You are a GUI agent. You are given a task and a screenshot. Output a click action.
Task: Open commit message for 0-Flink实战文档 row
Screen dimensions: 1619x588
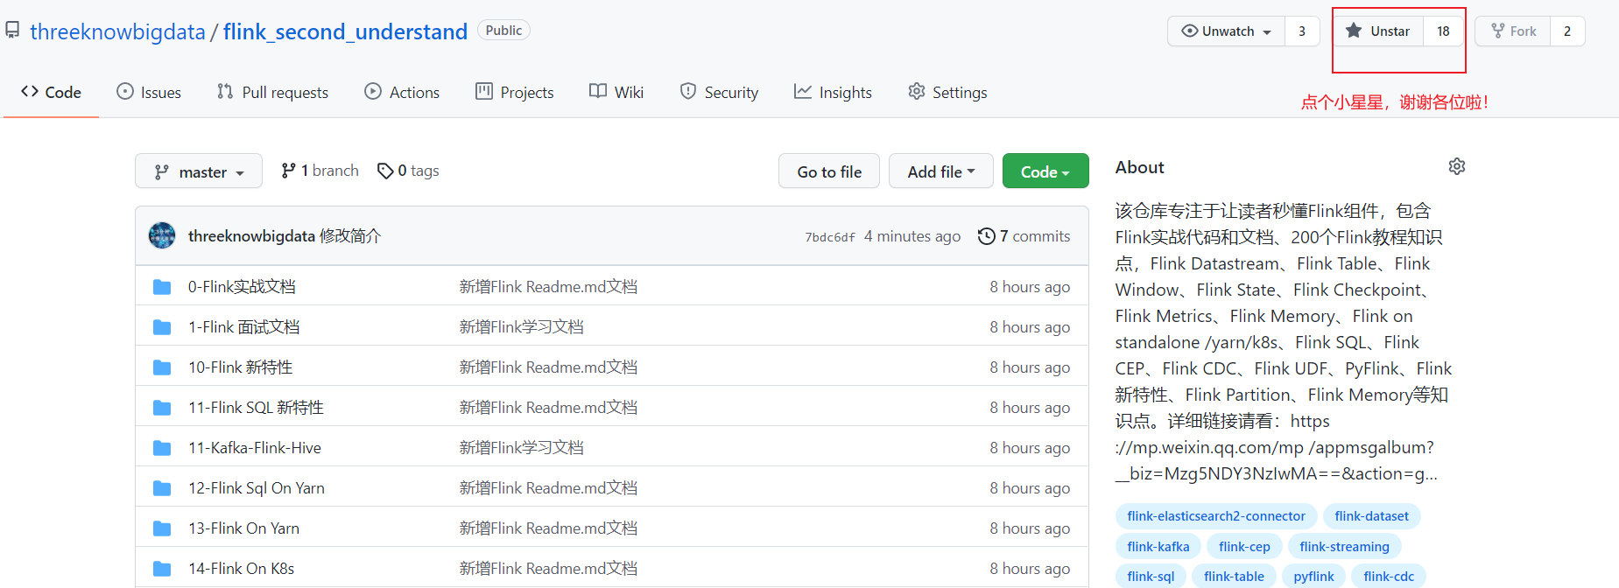(x=549, y=287)
